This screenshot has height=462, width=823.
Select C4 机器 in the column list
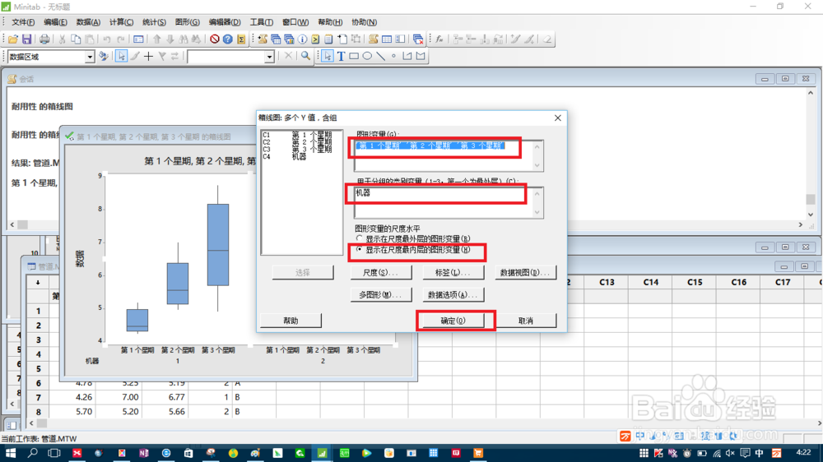click(x=300, y=157)
